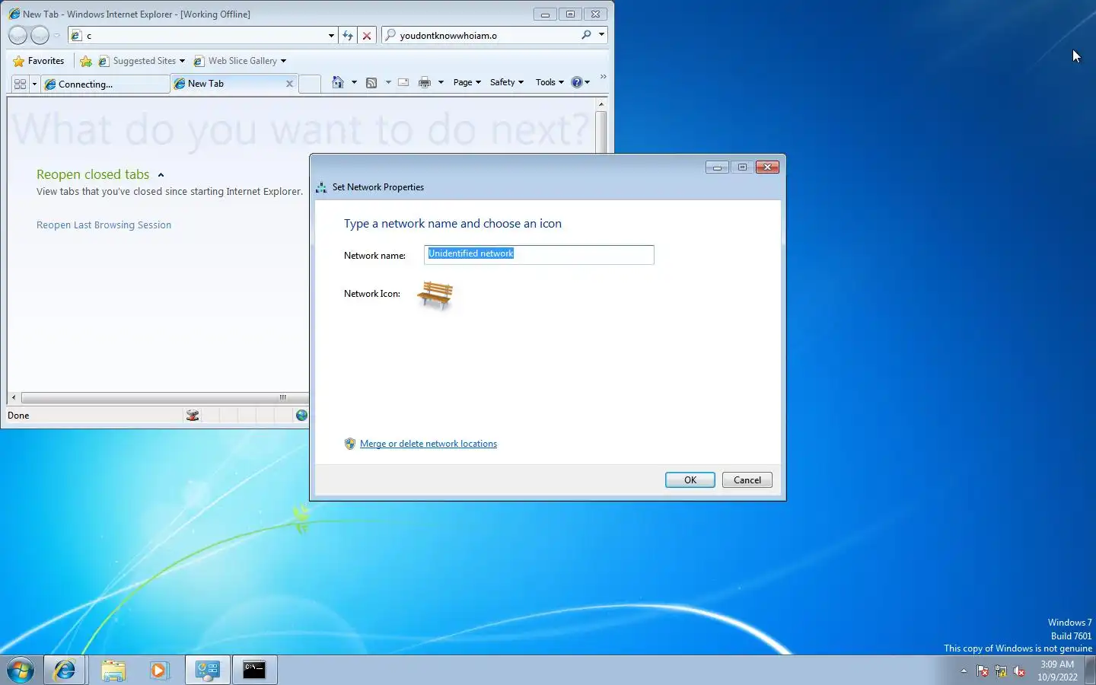The image size is (1096, 685).
Task: Expand the address bar autocomplete dropdown arrow
Action: [331, 35]
